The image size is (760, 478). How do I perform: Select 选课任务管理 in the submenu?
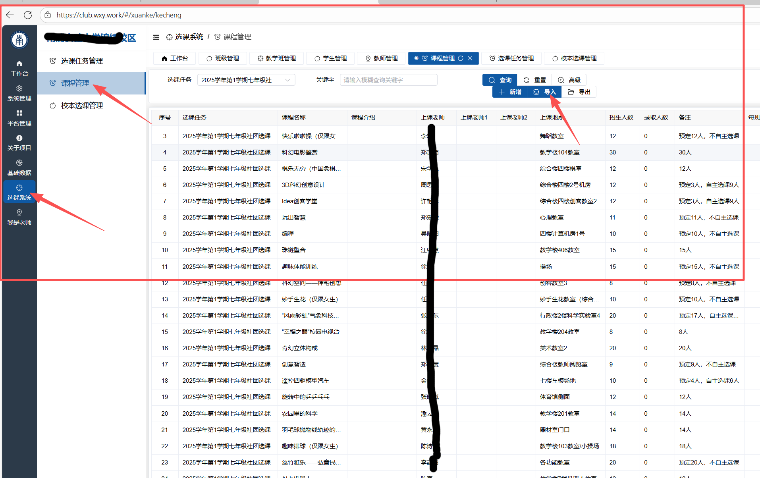pos(82,61)
